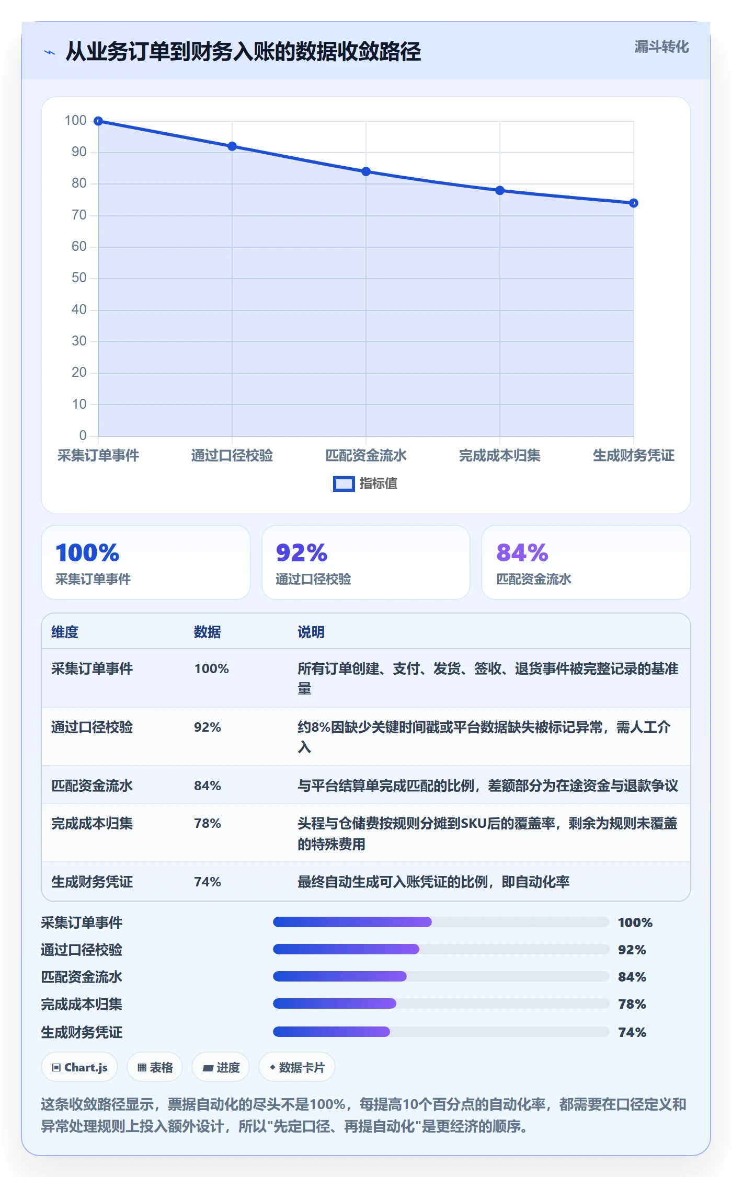Click the 完成成本归集 label on the chart x-axis
The width and height of the screenshot is (732, 1177).
[x=500, y=456]
